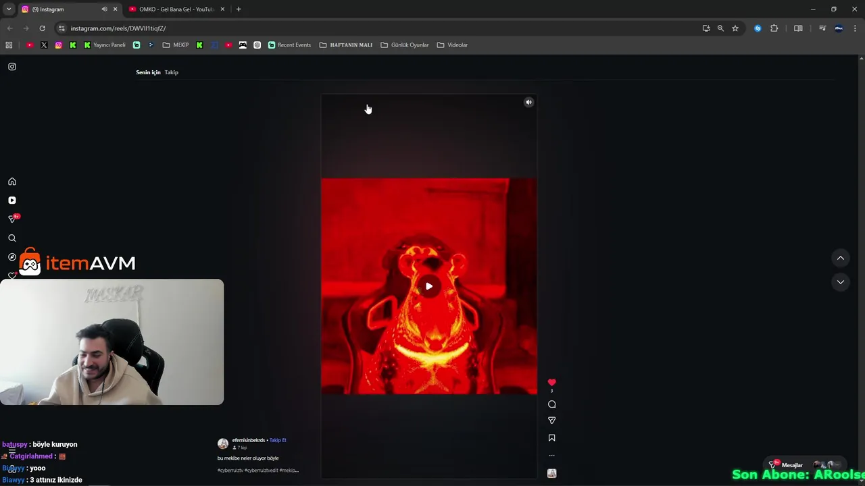Image resolution: width=865 pixels, height=486 pixels.
Task: Mute the Instagram tab via its speaker icon
Action: click(x=104, y=9)
